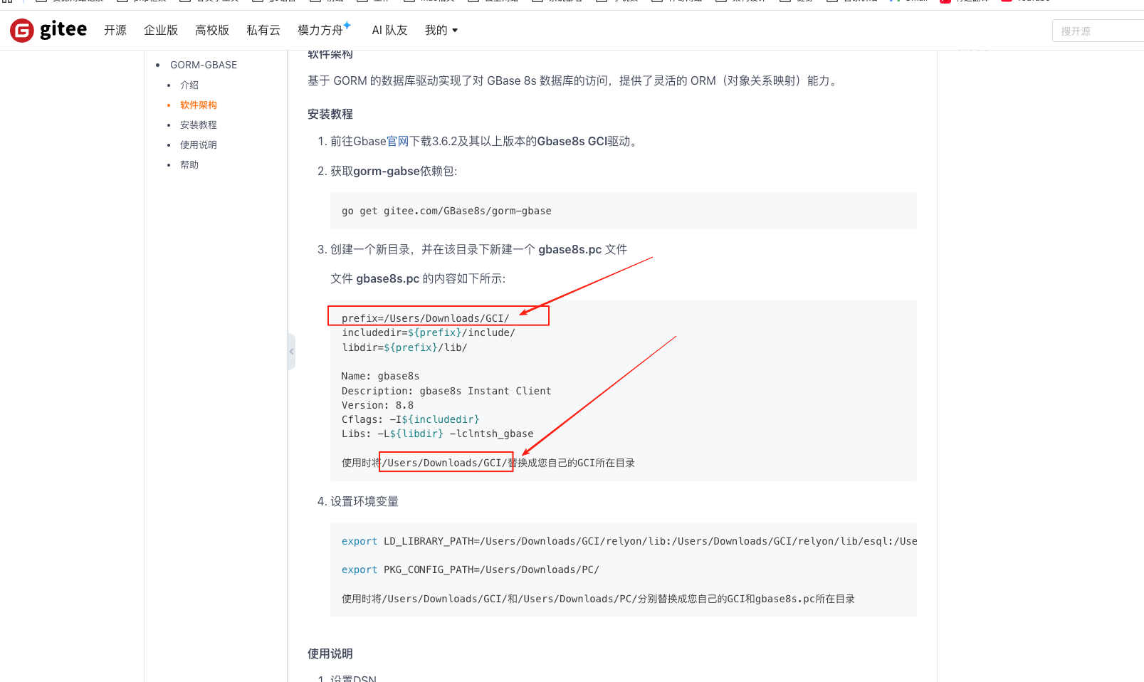Click the step 3 line 创建一个新目录
This screenshot has width=1144, height=682.
478,249
